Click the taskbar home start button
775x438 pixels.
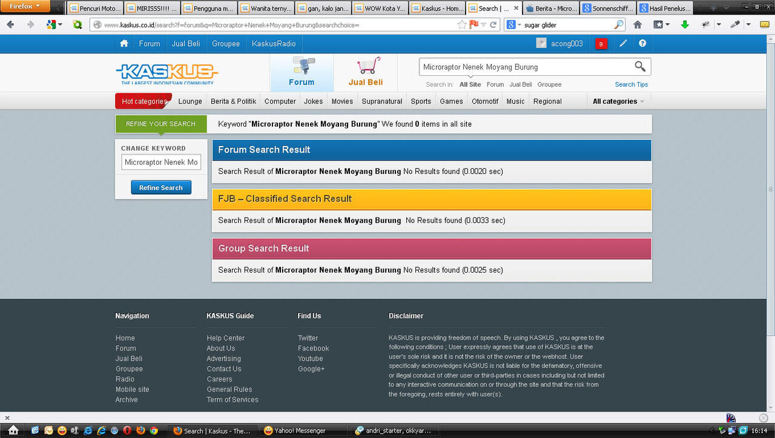(x=13, y=430)
